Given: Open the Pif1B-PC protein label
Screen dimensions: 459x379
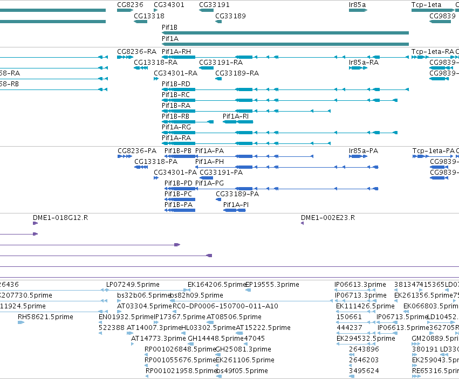Looking at the screenshot, I should tap(179, 194).
